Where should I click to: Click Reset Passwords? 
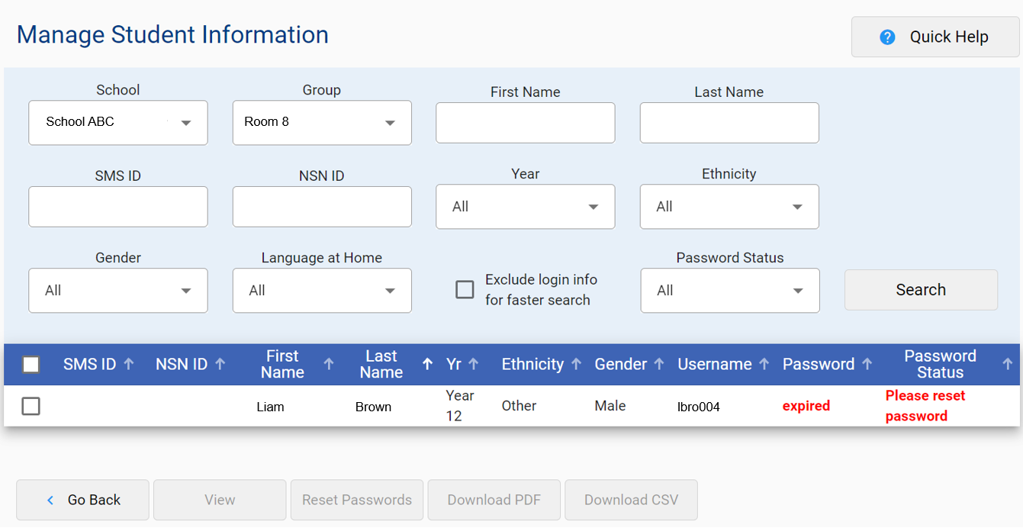pos(356,500)
